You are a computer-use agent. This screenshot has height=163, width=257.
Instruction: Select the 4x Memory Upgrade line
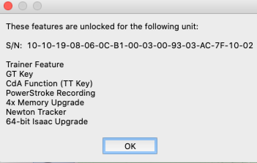coord(45,103)
